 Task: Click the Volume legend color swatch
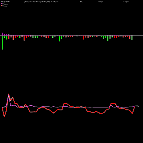point(2,4)
